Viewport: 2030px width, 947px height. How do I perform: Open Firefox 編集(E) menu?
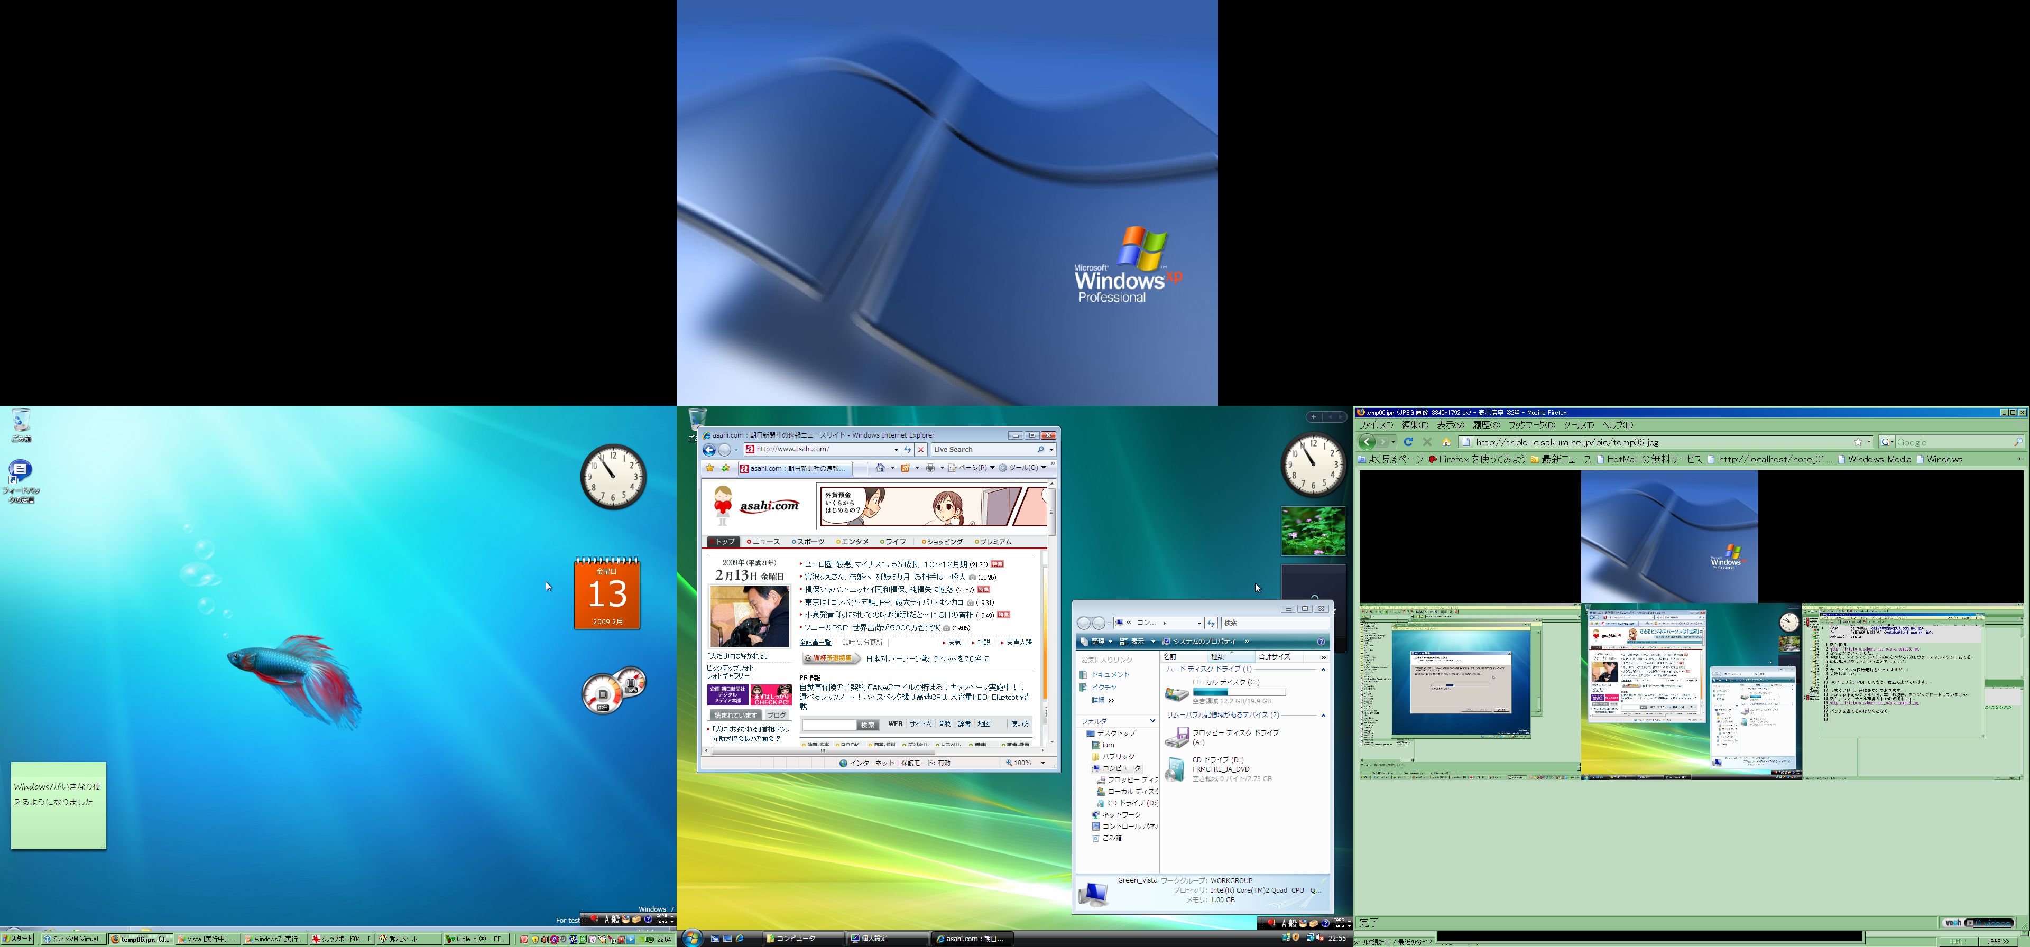click(1415, 425)
